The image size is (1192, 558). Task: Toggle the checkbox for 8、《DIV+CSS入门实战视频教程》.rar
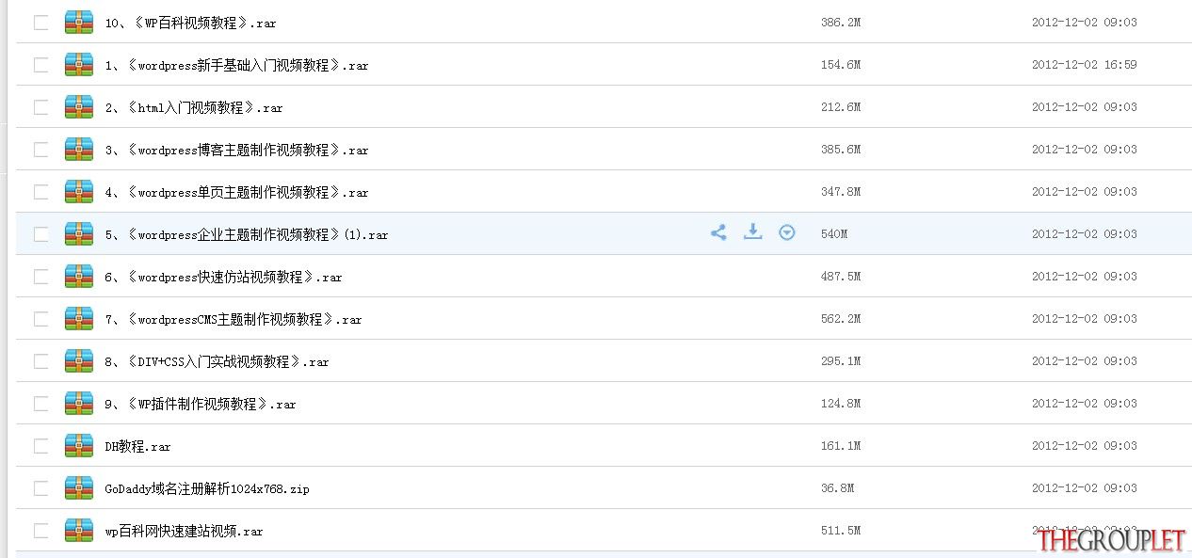(x=40, y=361)
